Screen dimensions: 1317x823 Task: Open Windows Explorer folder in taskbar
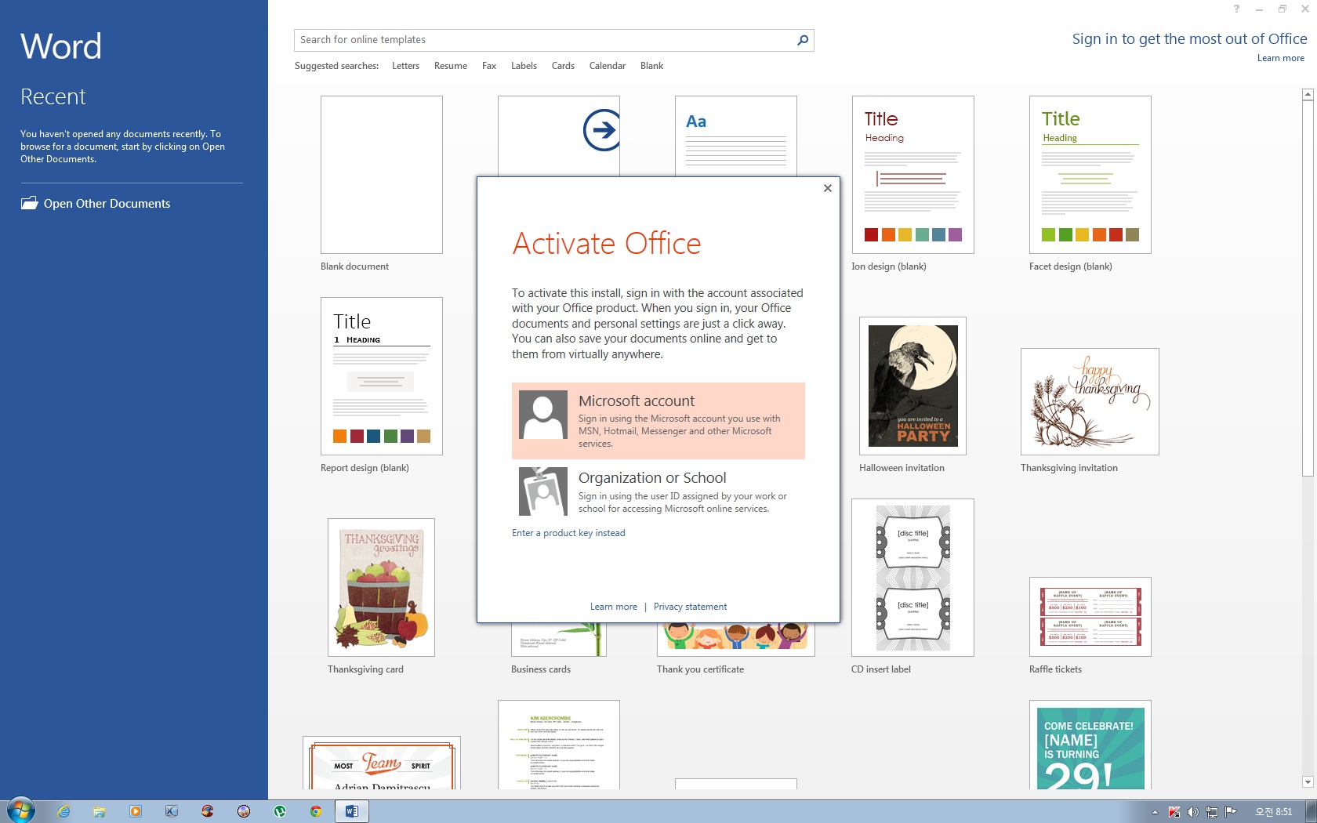pos(100,811)
